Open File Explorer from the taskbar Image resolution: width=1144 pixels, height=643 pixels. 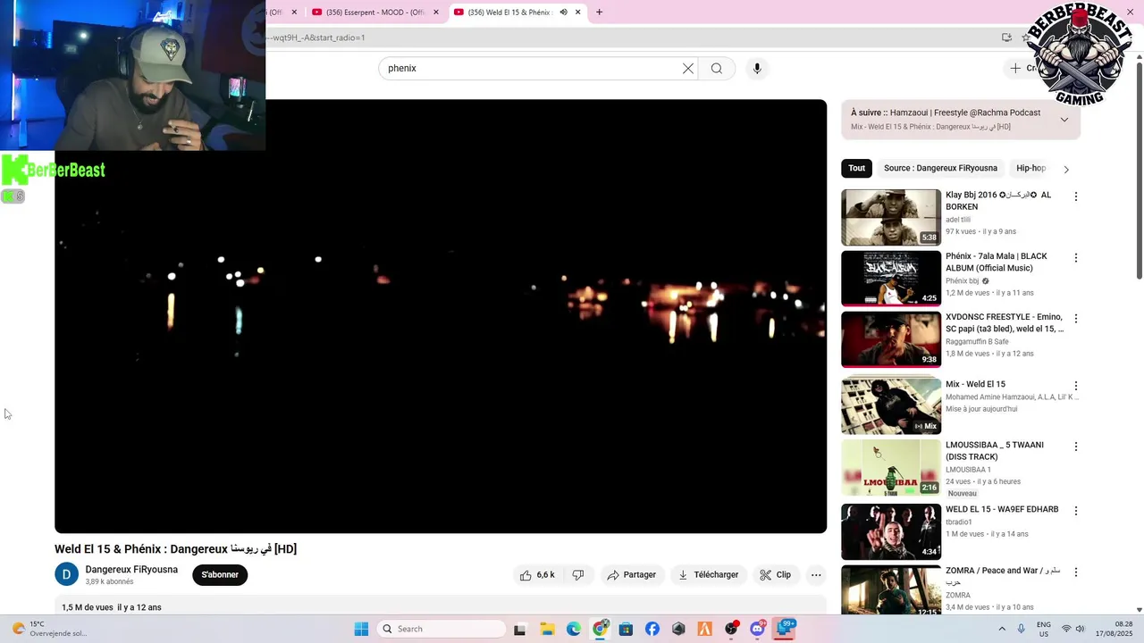click(x=546, y=629)
